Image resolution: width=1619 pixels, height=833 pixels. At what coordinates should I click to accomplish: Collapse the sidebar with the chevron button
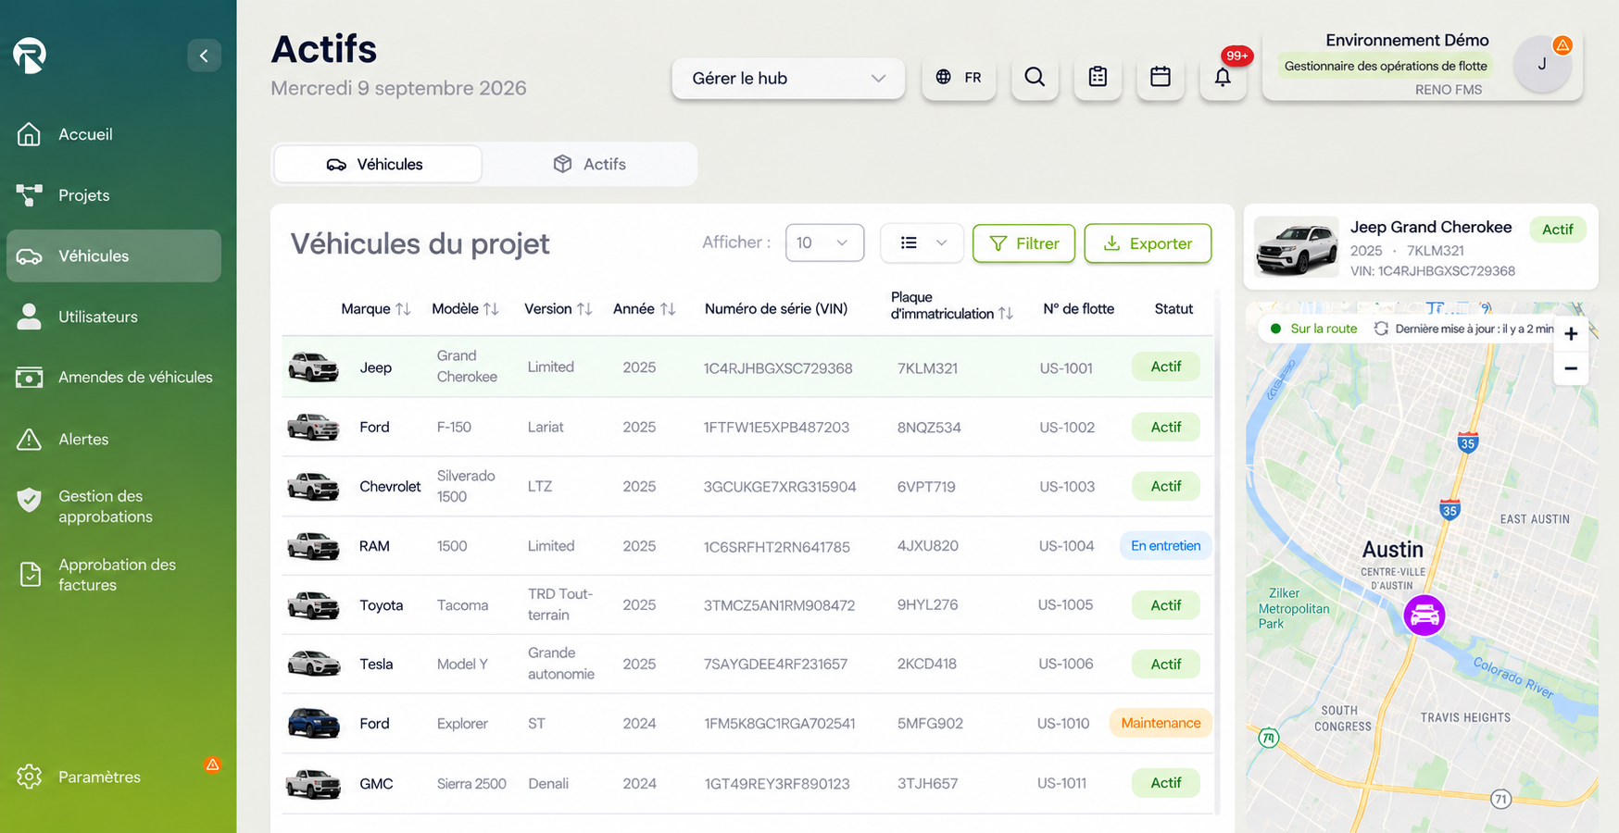tap(204, 56)
